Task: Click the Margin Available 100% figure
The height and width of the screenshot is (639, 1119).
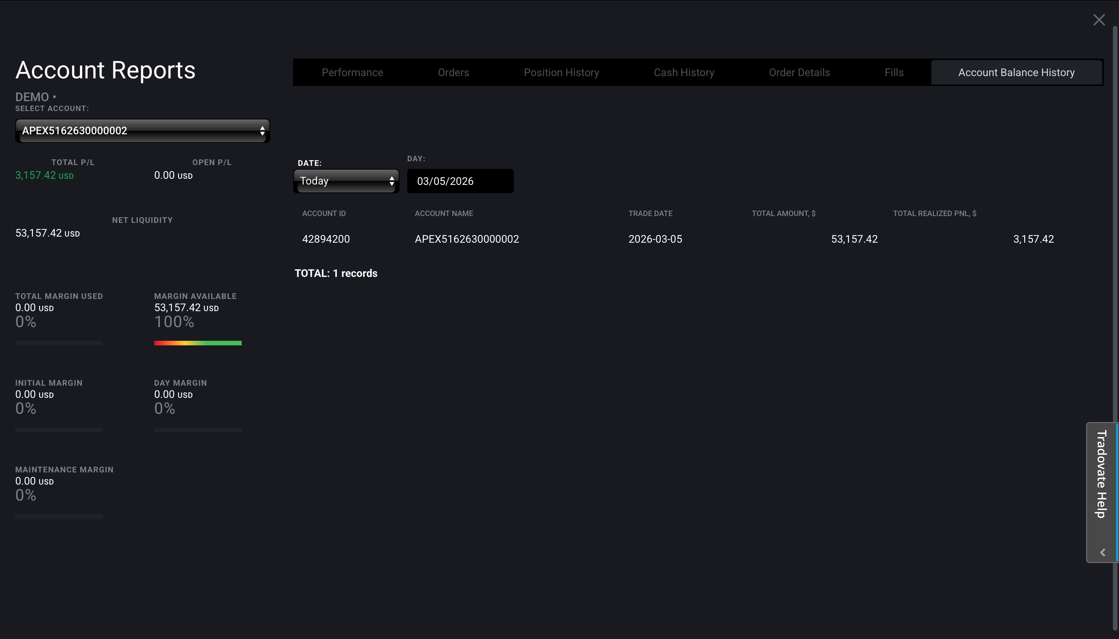Action: [x=174, y=322]
